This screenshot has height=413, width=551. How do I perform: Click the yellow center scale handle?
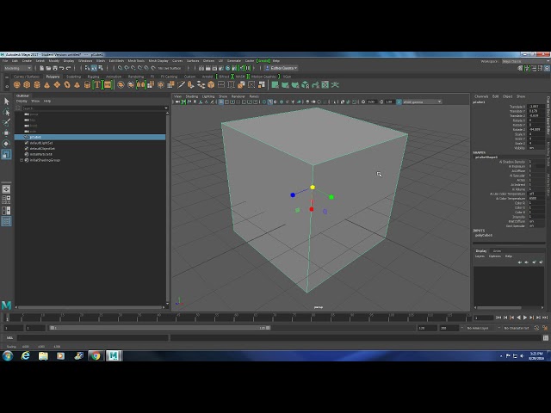pos(313,188)
